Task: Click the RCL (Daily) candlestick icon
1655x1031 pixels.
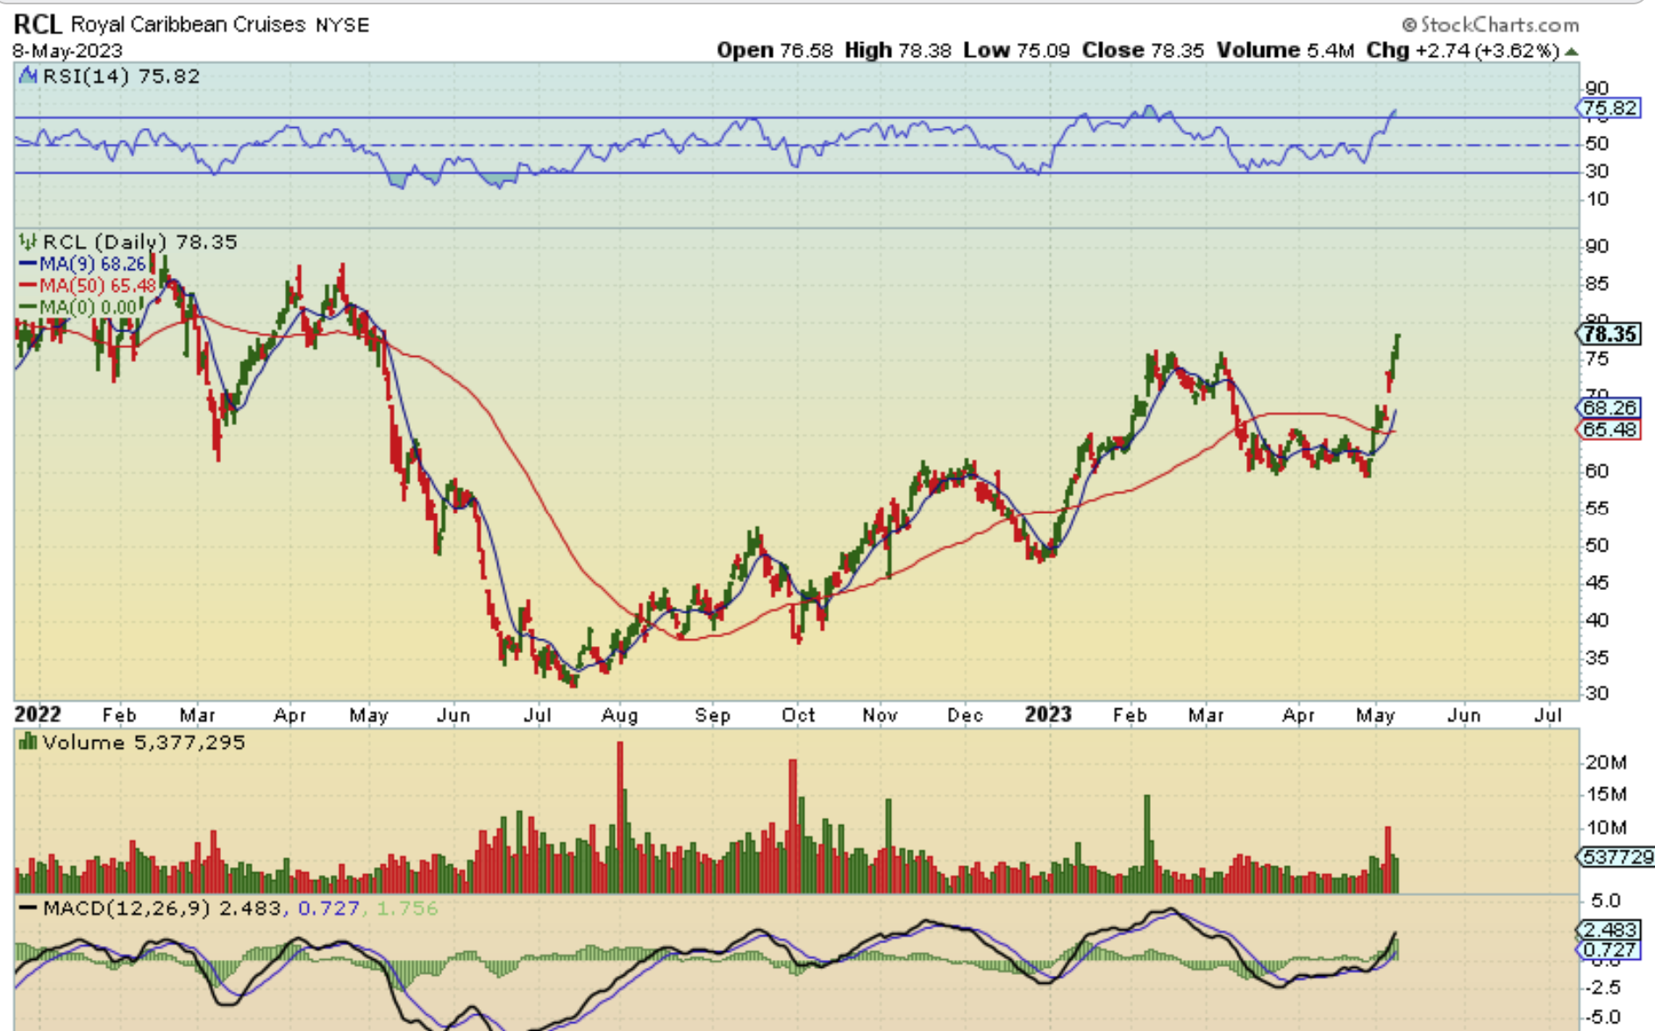Action: [28, 242]
